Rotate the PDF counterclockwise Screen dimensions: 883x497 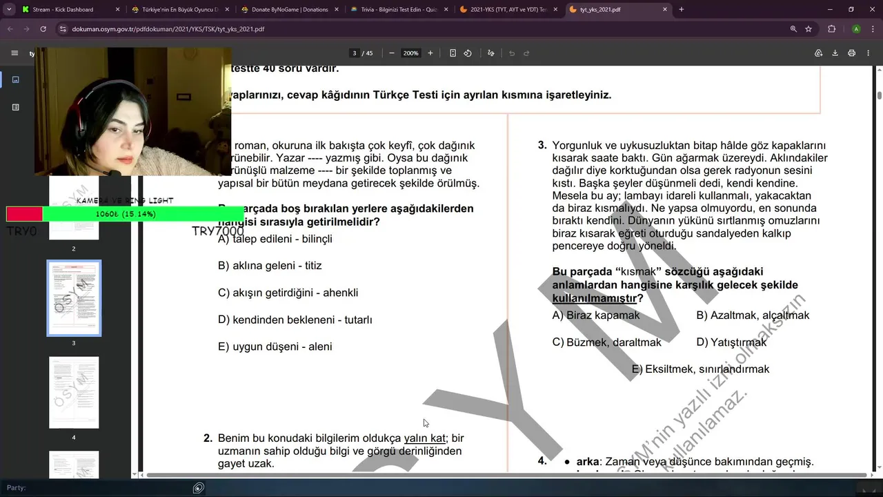click(x=468, y=53)
